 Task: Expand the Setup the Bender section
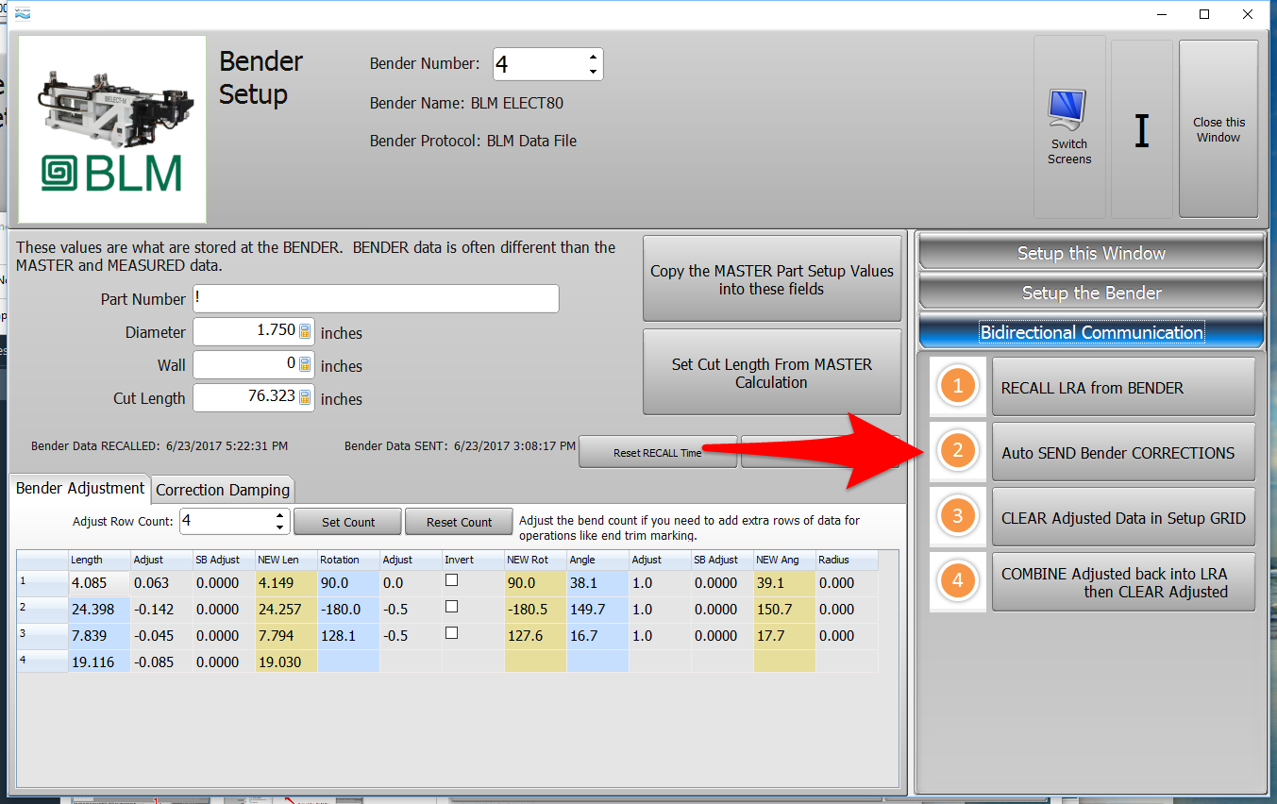coord(1090,293)
